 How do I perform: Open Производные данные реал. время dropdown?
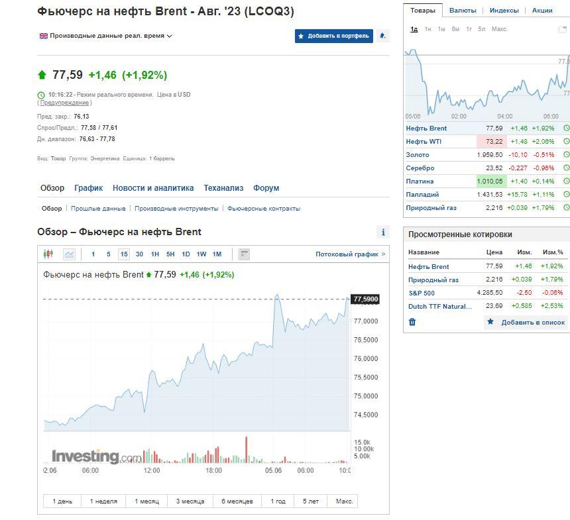click(106, 36)
